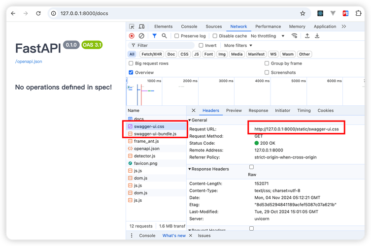Image resolution: width=371 pixels, height=246 pixels.
Task: Open the Initiator tab
Action: (282, 110)
